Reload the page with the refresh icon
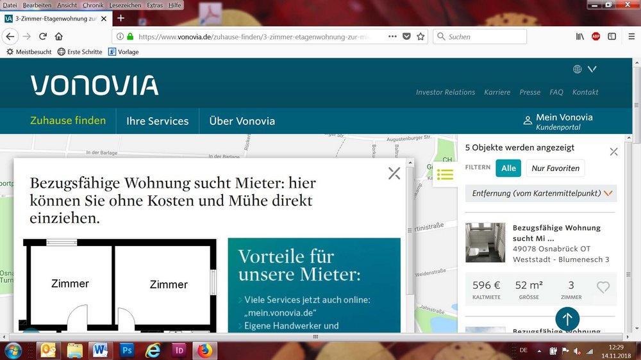Screen dimensions: 641x360 43,37
